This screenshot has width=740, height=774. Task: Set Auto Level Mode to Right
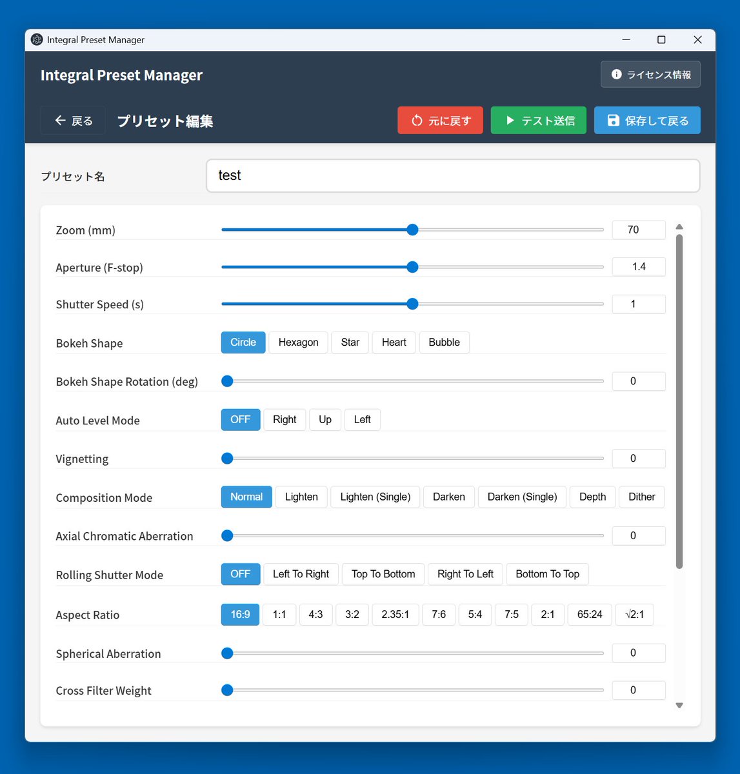pyautogui.click(x=285, y=419)
